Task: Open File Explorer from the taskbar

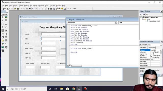Action: click(62, 89)
